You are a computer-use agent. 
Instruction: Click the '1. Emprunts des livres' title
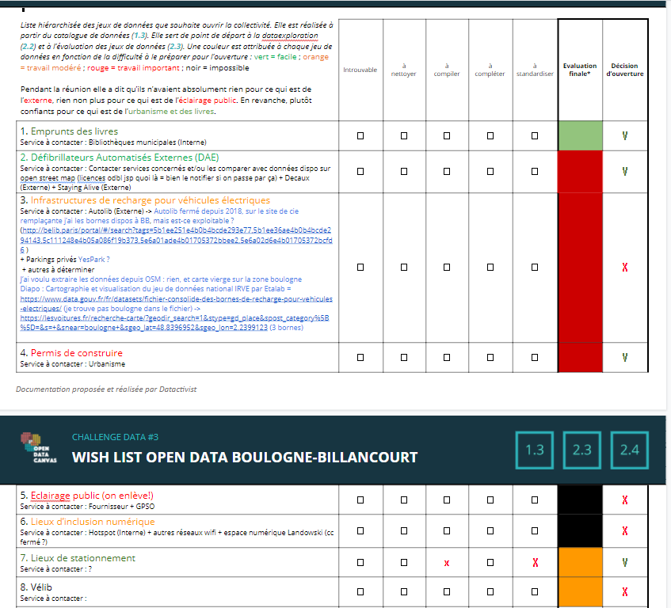tap(69, 131)
